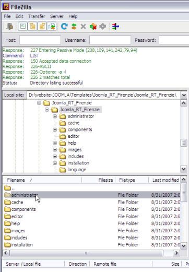Click the Remote file queue column header

(x=121, y=264)
